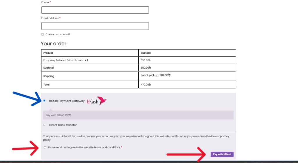Click product name Easy Way To Learn British Accent
Image resolution: width=298 pixels, height=163 pixels.
(63, 60)
